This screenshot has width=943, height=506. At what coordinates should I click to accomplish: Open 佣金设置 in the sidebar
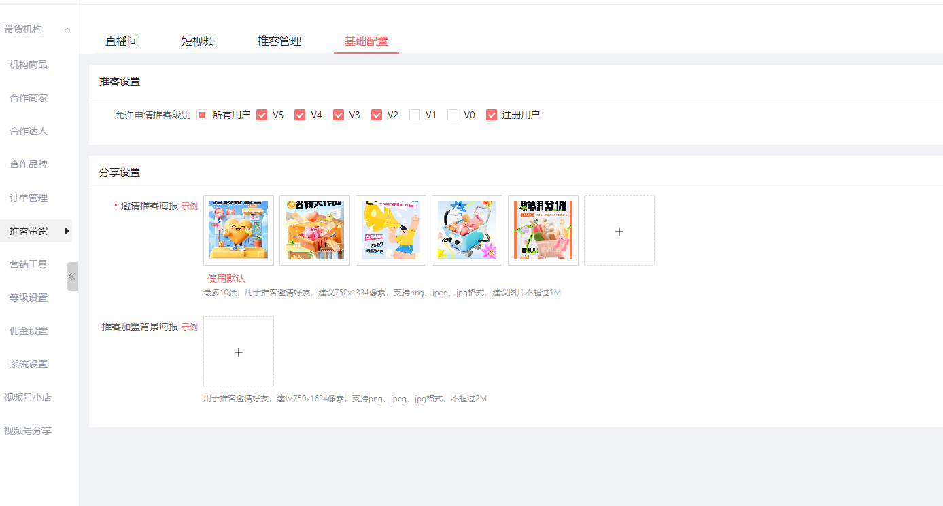pyautogui.click(x=29, y=331)
